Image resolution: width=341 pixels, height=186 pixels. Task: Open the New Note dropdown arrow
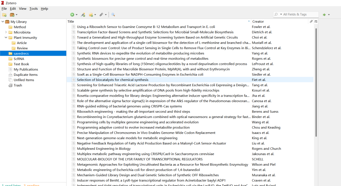point(95,15)
